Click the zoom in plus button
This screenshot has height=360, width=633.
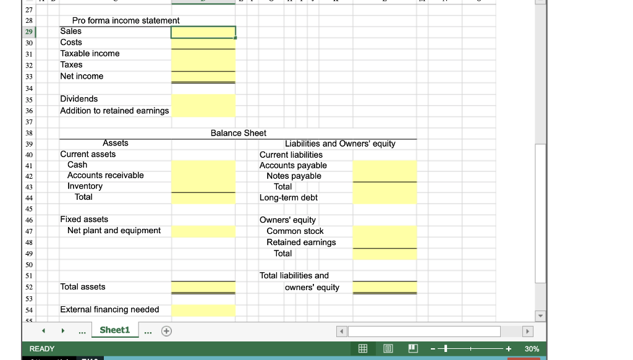(508, 349)
